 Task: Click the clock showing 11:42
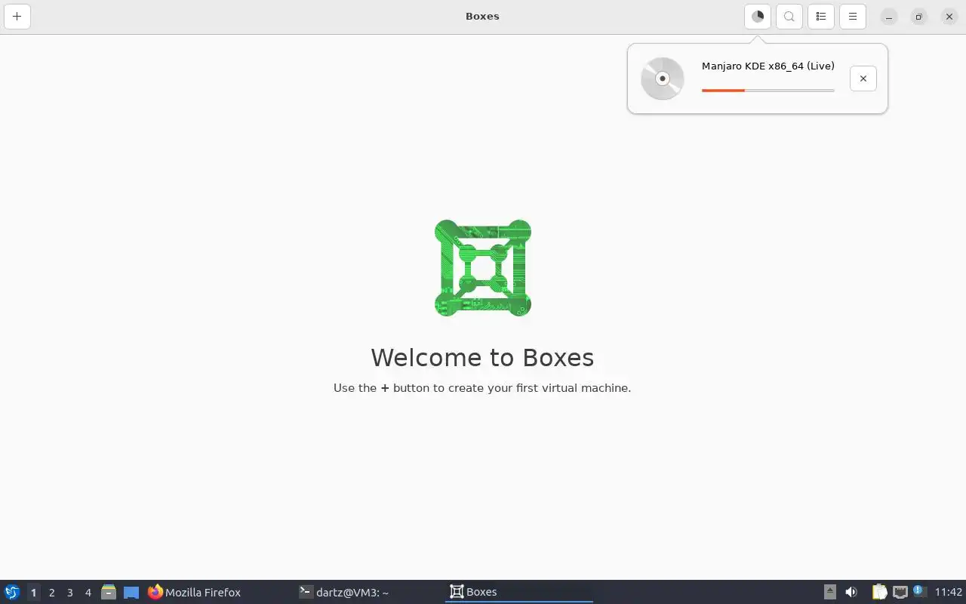(x=949, y=593)
